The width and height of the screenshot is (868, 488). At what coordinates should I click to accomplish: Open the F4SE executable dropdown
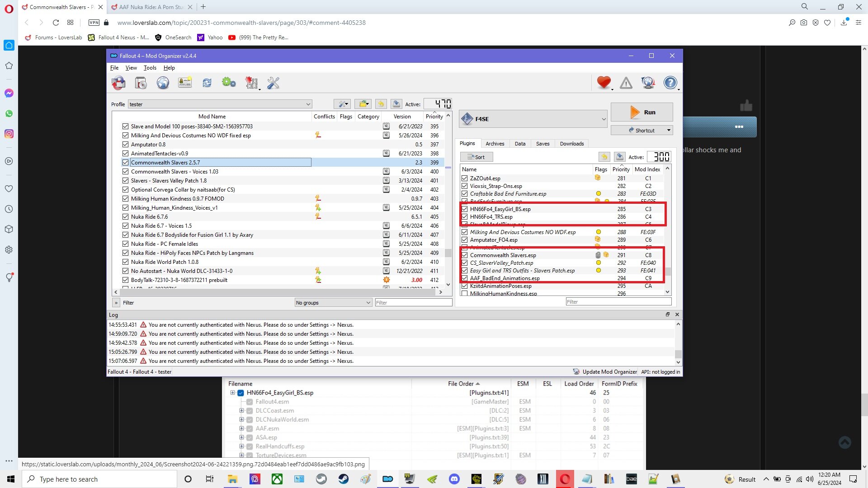pyautogui.click(x=533, y=119)
